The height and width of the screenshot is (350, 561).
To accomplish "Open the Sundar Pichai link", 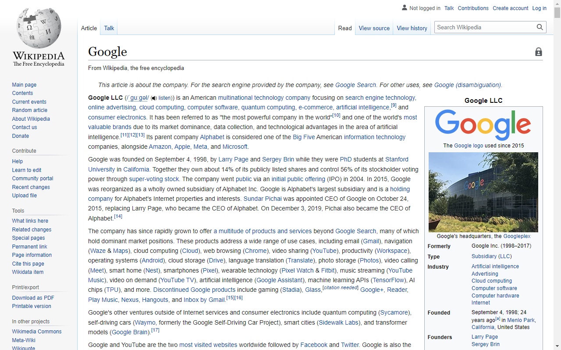I will coord(263,199).
